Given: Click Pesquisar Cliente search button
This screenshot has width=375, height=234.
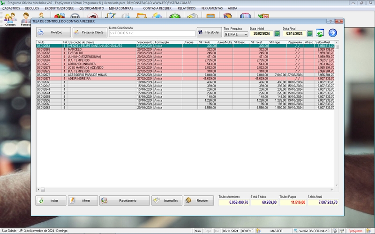Looking at the screenshot, I should click(x=89, y=32).
